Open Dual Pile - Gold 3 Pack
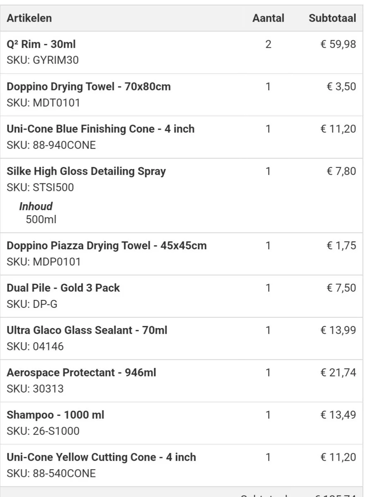 [63, 288]
